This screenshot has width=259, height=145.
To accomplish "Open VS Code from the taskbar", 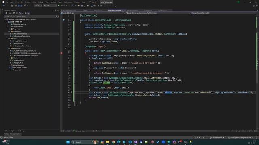I will (x=130, y=142).
